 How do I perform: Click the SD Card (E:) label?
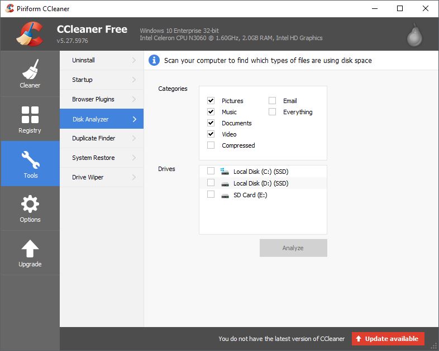tap(250, 195)
